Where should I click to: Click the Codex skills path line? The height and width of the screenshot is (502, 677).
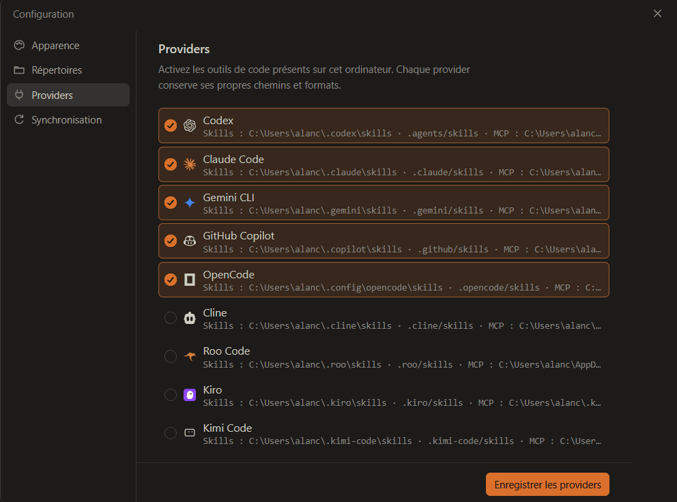[x=402, y=134]
